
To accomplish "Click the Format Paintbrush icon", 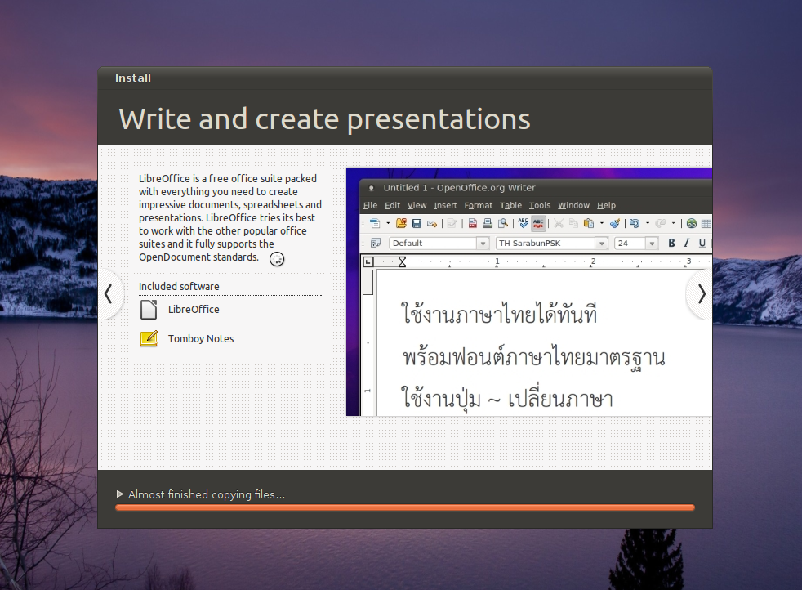I will (x=615, y=223).
